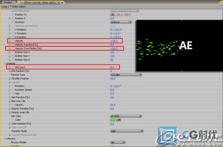223x147 pixels.
Task: Collapse the Physics group
Action: pos(6,139)
